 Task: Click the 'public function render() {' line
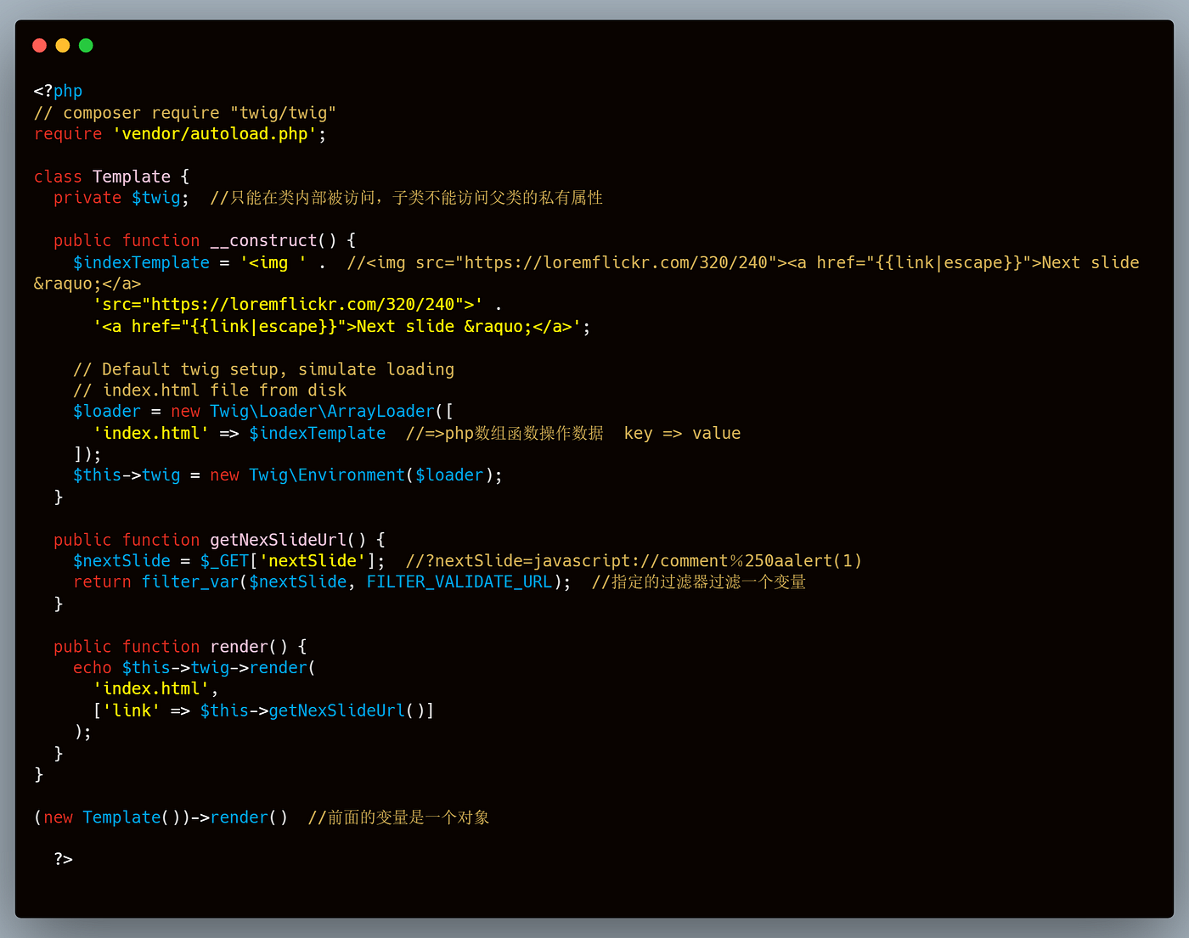[180, 647]
